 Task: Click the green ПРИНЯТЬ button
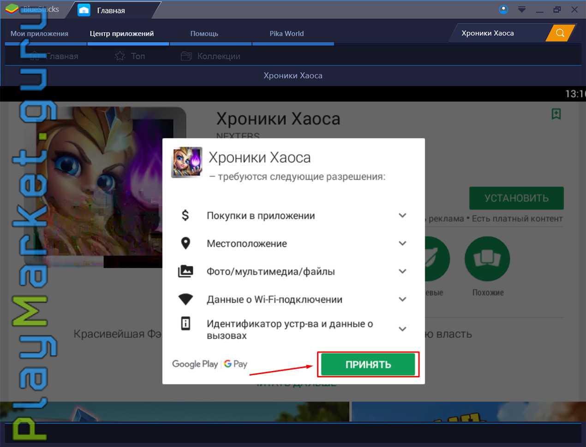point(368,365)
